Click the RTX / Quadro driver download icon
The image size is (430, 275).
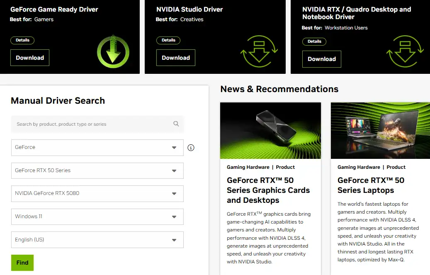pyautogui.click(x=405, y=51)
